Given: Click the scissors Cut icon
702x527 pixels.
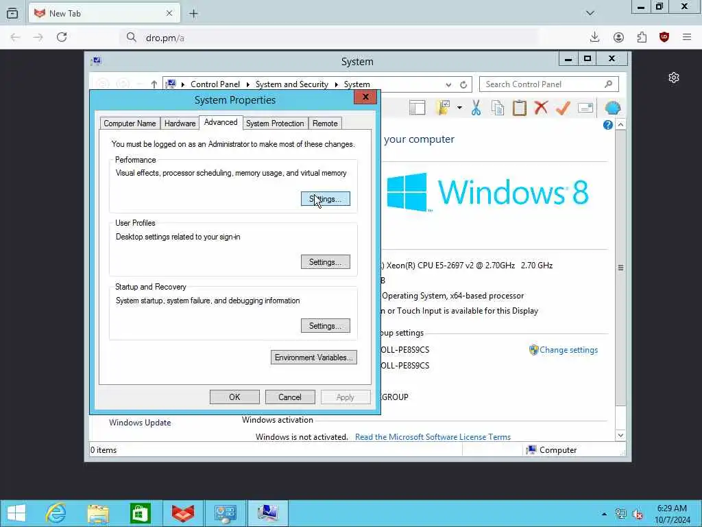Looking at the screenshot, I should tap(476, 108).
